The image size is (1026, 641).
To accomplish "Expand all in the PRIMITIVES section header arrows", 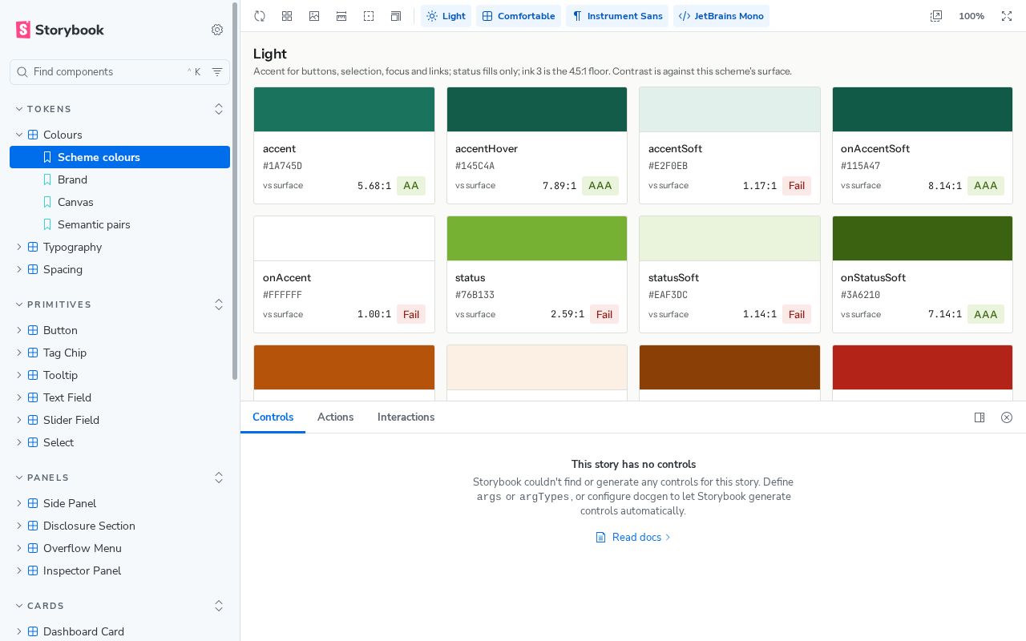I will [219, 304].
